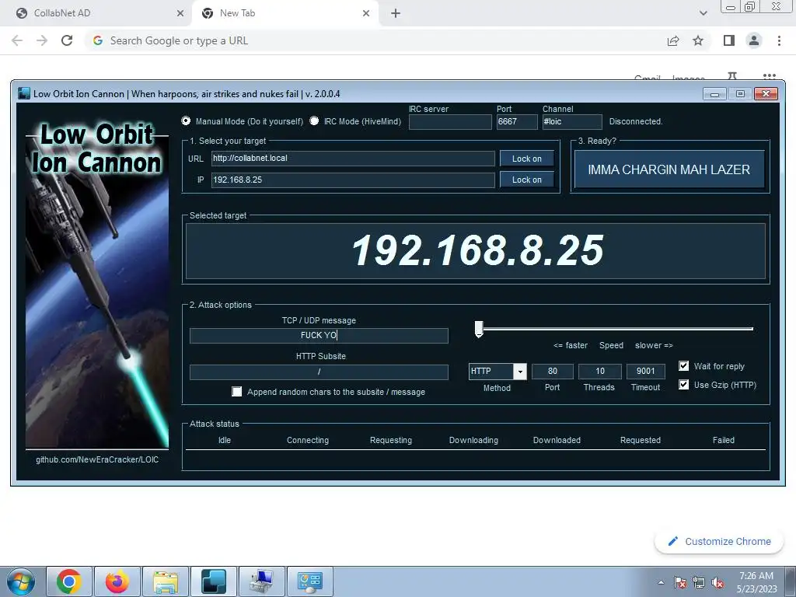This screenshot has height=597, width=796.
Task: Open the Control Panel taskbar icon
Action: pos(310,581)
